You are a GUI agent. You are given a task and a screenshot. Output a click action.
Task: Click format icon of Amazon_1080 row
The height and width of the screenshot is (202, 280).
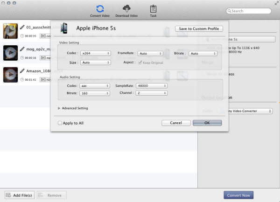pyautogui.click(x=43, y=80)
